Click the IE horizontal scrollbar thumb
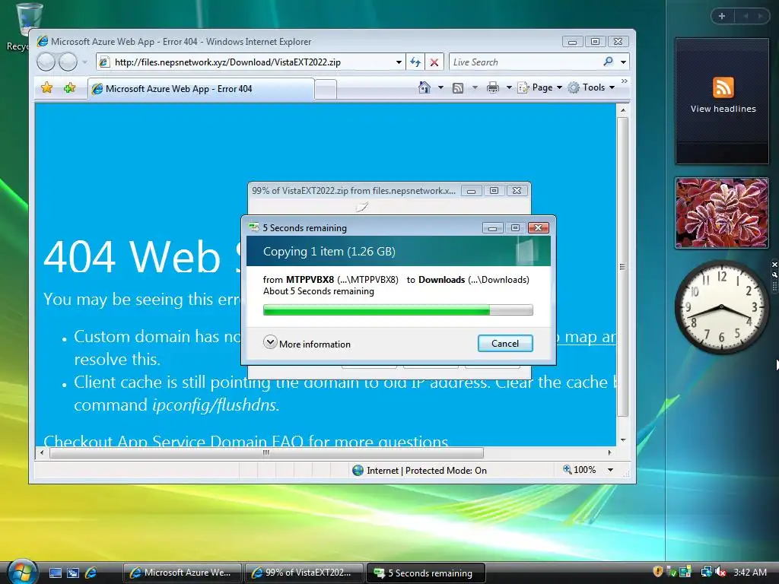Screen dimensions: 779x584 [266, 452]
